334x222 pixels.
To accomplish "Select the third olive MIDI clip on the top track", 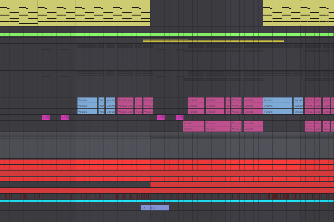I will coord(94,13).
